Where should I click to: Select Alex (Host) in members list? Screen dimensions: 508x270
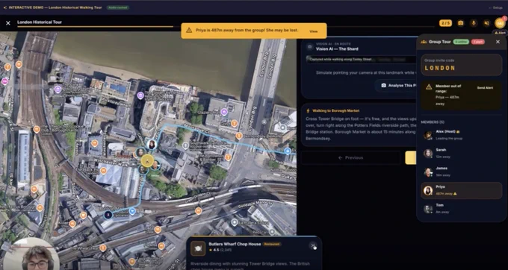[x=461, y=134]
